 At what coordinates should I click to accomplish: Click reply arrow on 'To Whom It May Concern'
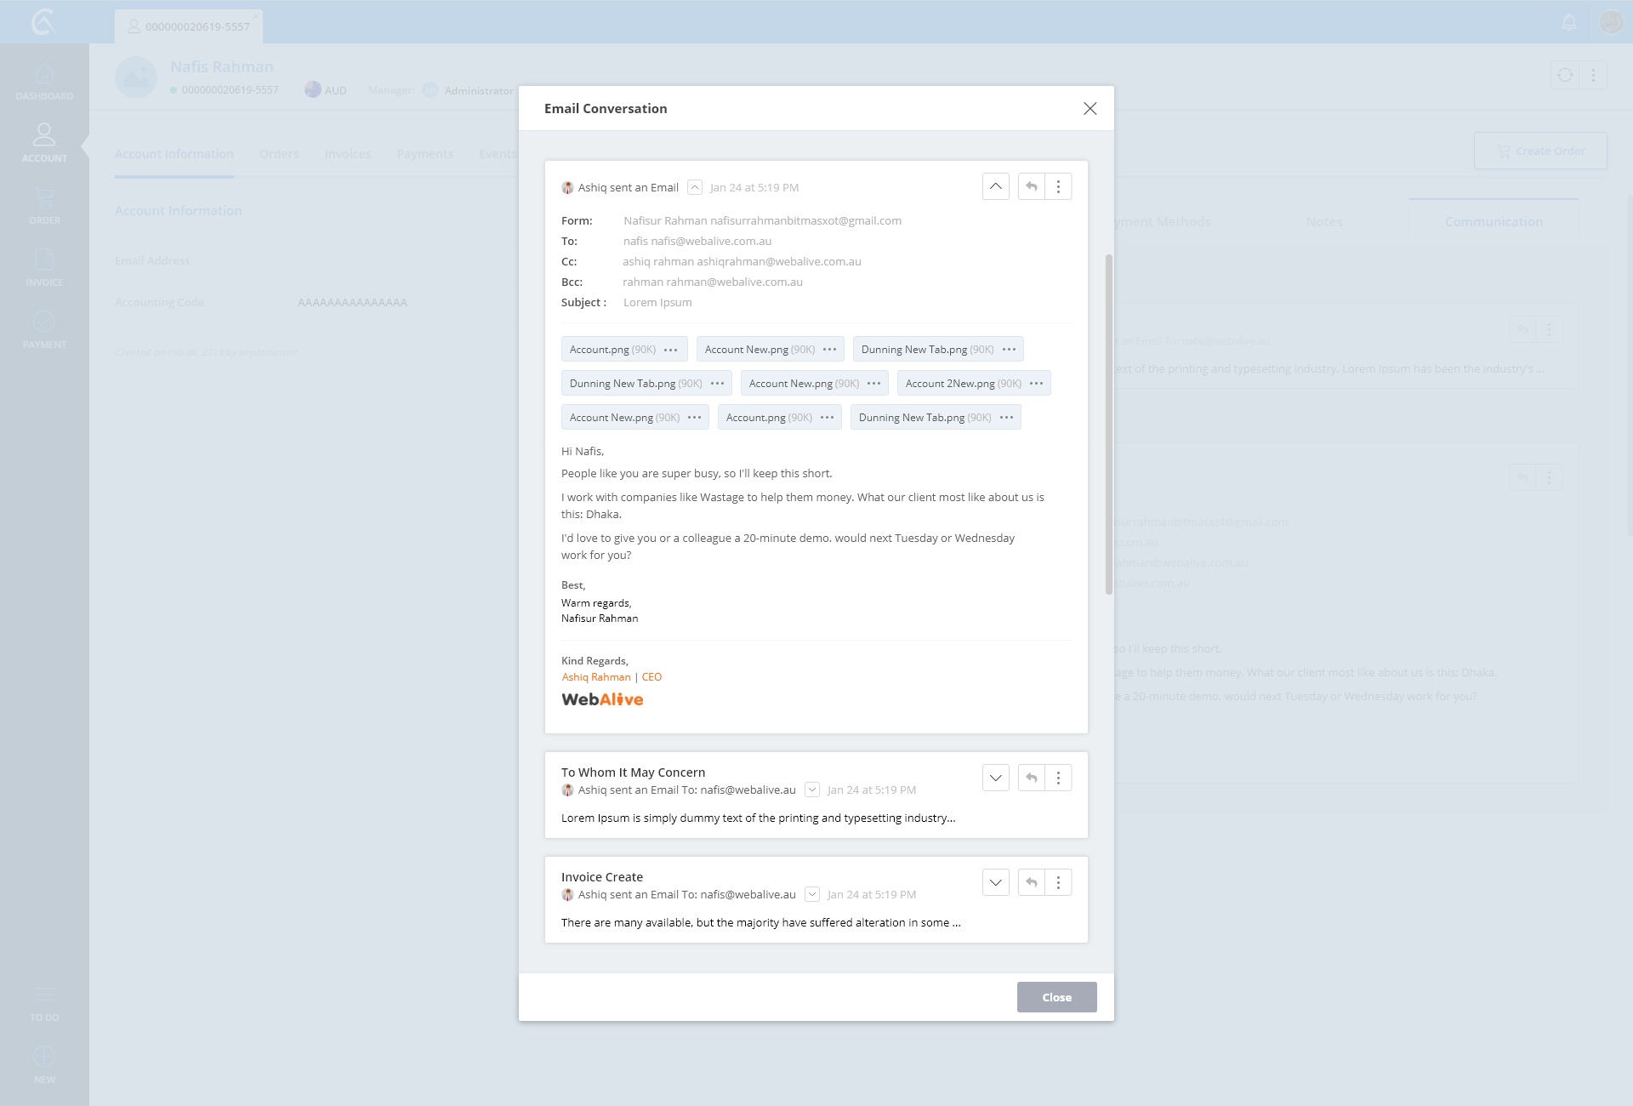tap(1031, 778)
